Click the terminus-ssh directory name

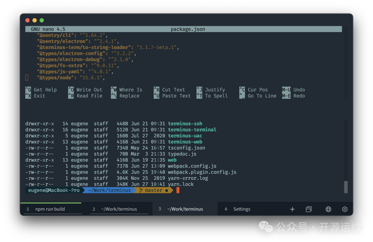click(185, 124)
